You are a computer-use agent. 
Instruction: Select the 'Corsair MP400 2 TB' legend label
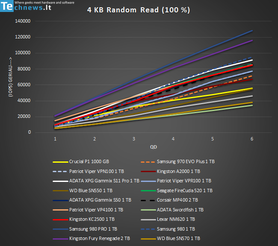click(x=177, y=200)
